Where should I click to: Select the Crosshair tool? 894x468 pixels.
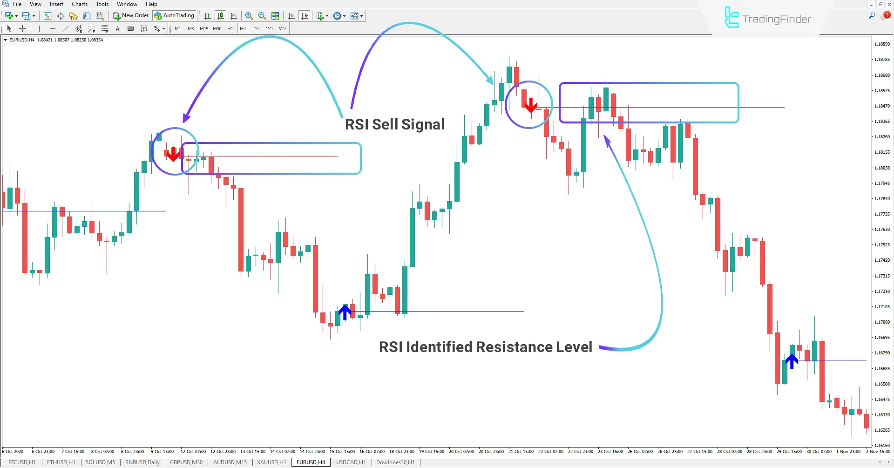pyautogui.click(x=22, y=28)
